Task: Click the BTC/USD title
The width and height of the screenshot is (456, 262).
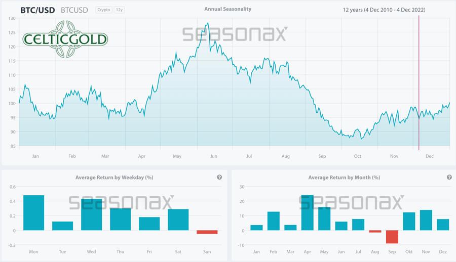Action: (x=37, y=10)
